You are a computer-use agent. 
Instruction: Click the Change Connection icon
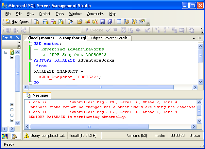[23, 30]
